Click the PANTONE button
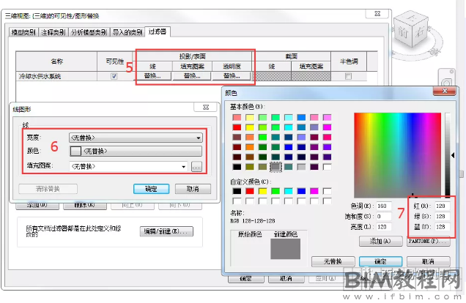 (428, 242)
